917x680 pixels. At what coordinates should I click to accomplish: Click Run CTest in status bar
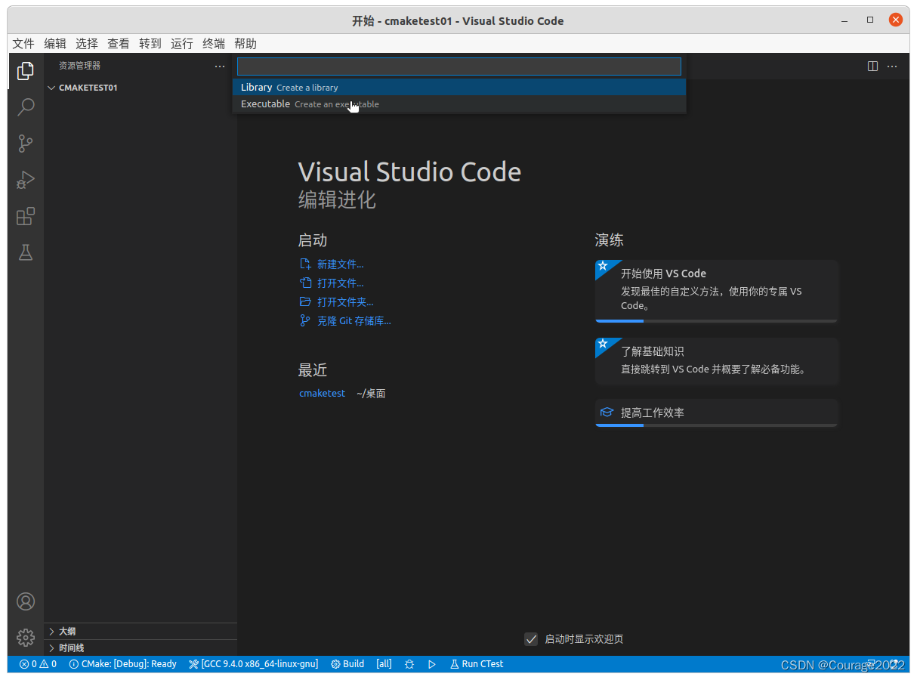click(477, 664)
